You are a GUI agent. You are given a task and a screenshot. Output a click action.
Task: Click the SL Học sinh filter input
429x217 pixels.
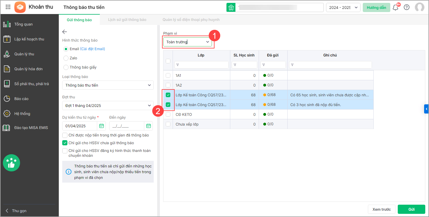tap(244, 65)
